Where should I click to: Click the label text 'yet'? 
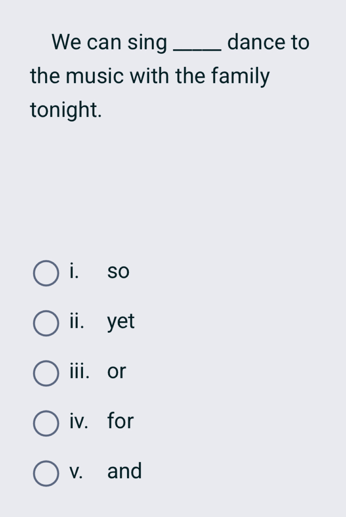pos(121,322)
